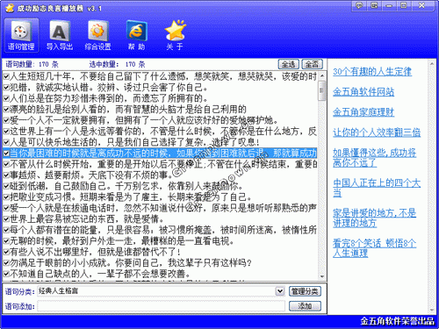The width and height of the screenshot is (439, 329).
Task: Click right links panel scroll-down arrow
Action: point(432,310)
